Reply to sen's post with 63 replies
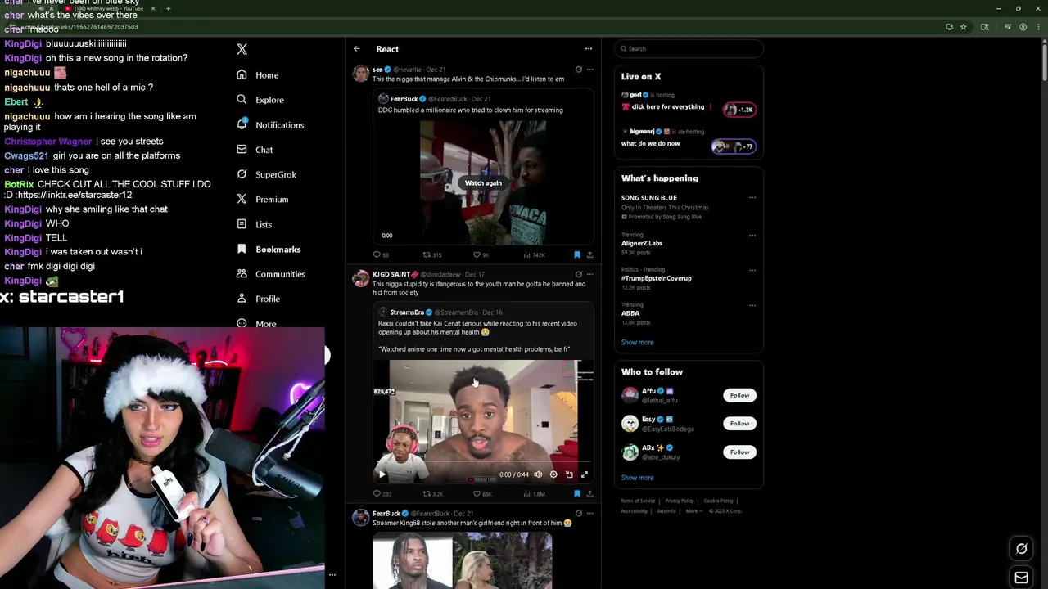 381,254
